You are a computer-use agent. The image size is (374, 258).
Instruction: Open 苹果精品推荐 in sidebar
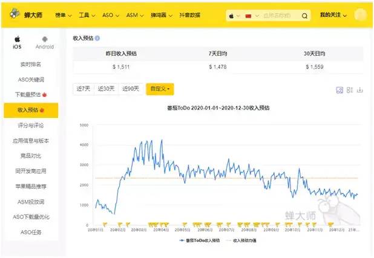pos(31,186)
